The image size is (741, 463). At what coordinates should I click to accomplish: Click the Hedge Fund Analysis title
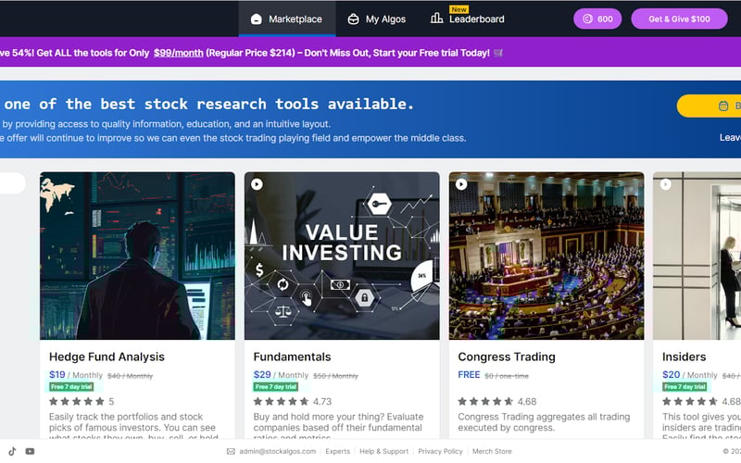click(x=107, y=357)
